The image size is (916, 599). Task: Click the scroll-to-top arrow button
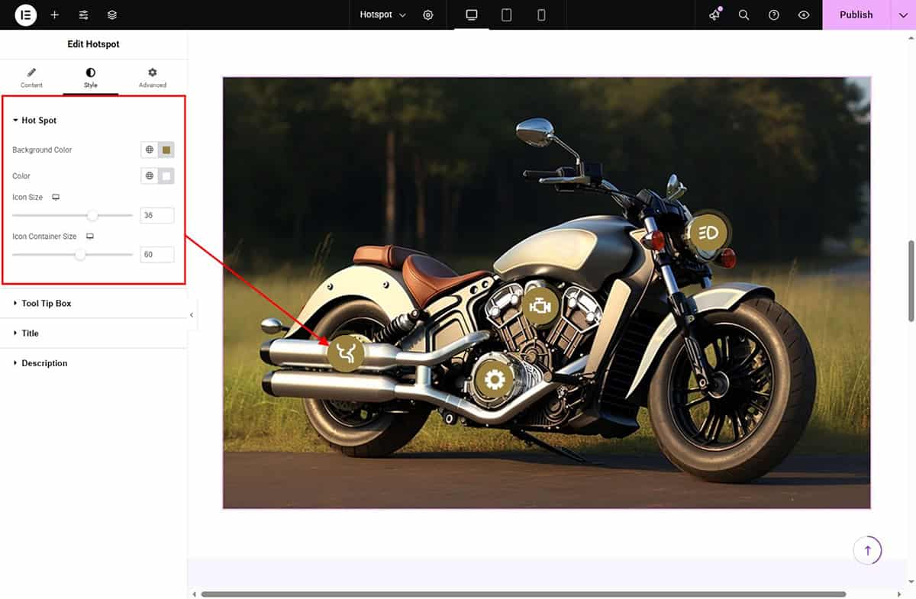coord(867,549)
